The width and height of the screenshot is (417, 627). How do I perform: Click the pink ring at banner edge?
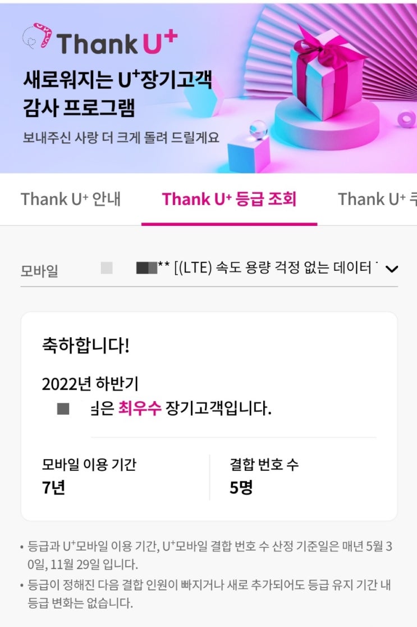406,119
